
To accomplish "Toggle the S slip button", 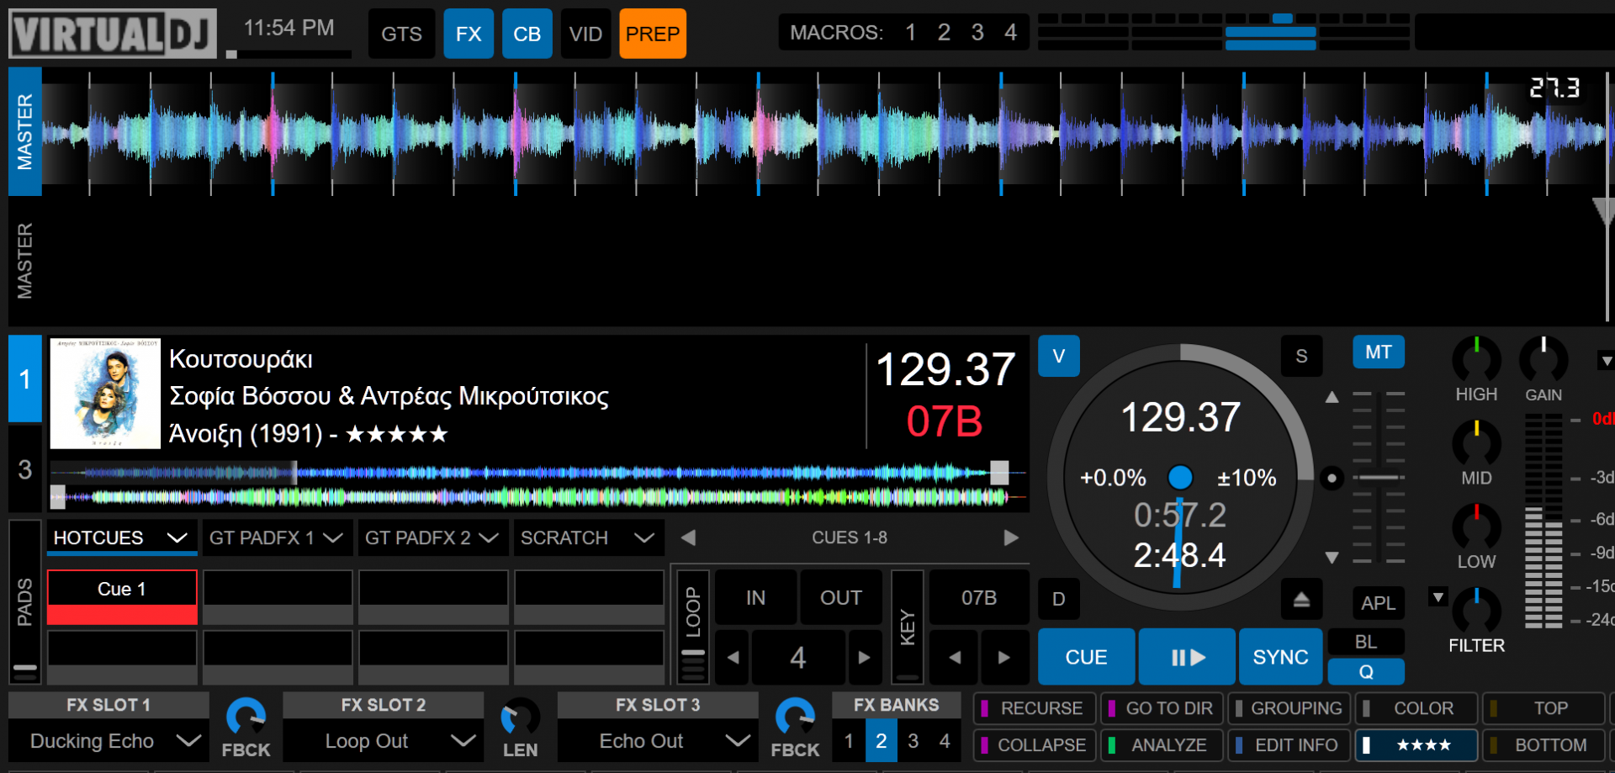I will [1301, 356].
